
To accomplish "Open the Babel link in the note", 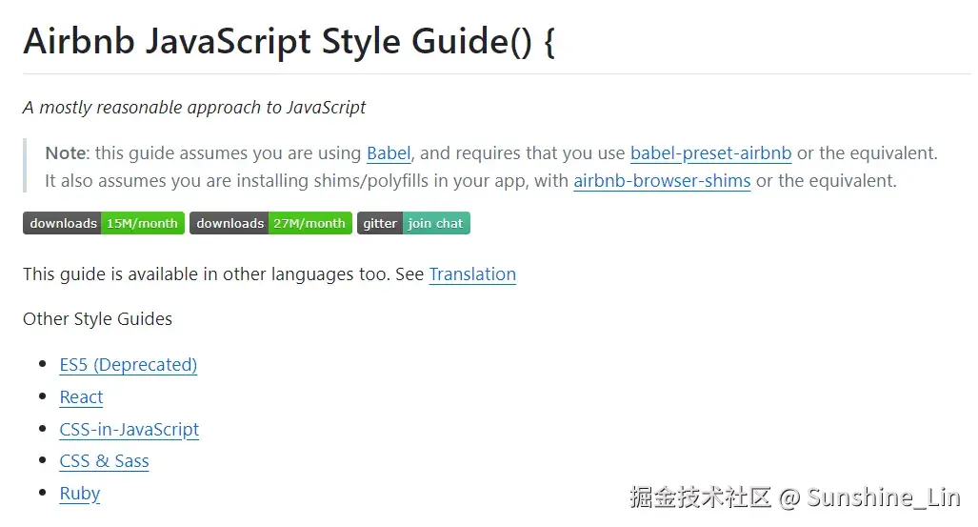I will coord(389,153).
